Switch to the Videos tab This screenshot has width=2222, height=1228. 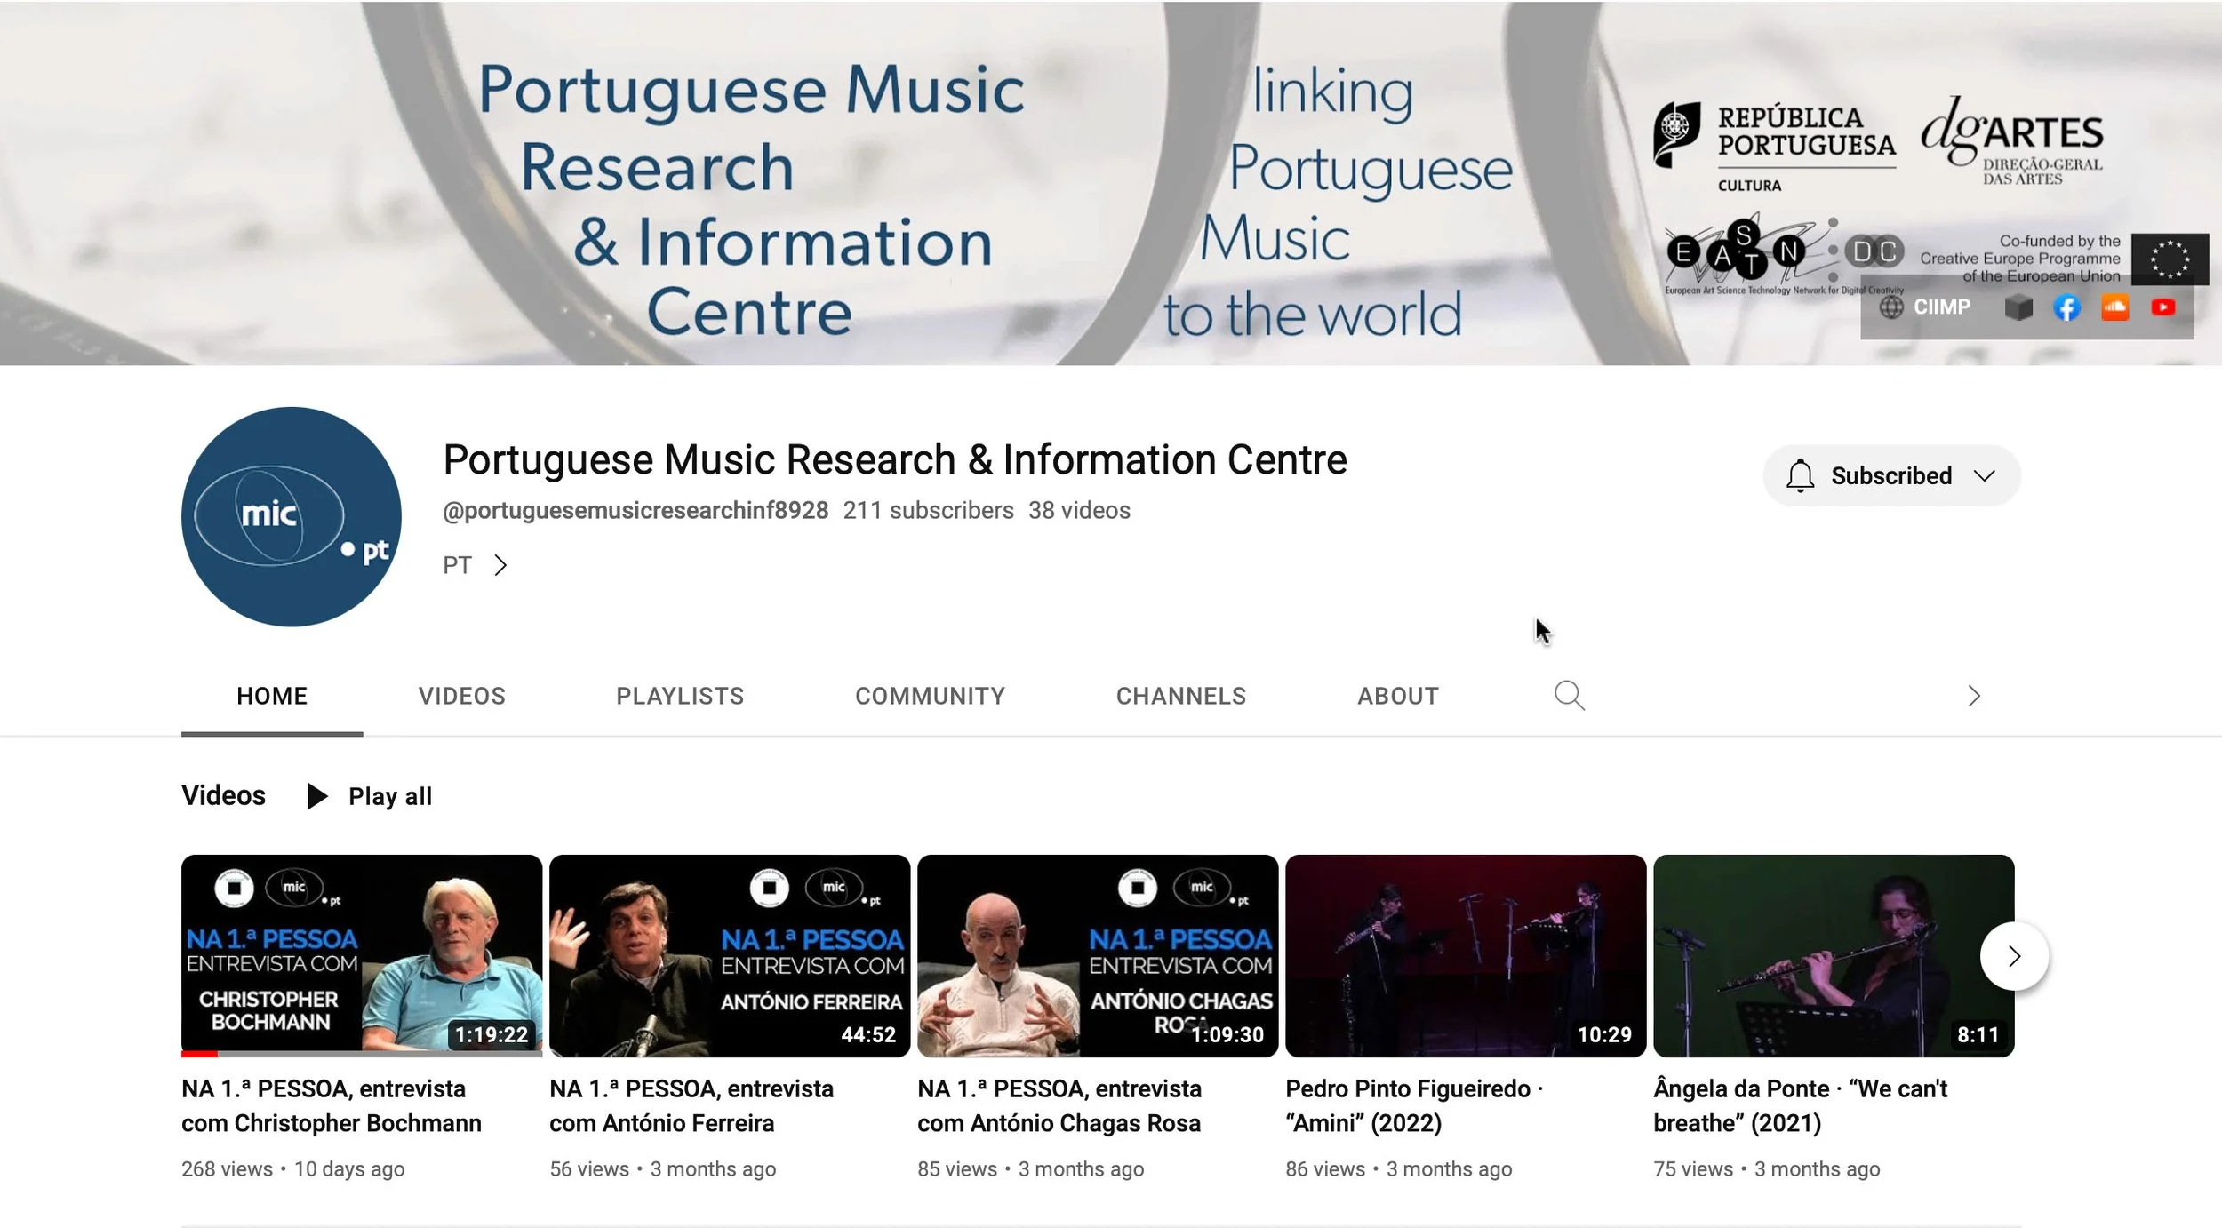click(x=461, y=696)
